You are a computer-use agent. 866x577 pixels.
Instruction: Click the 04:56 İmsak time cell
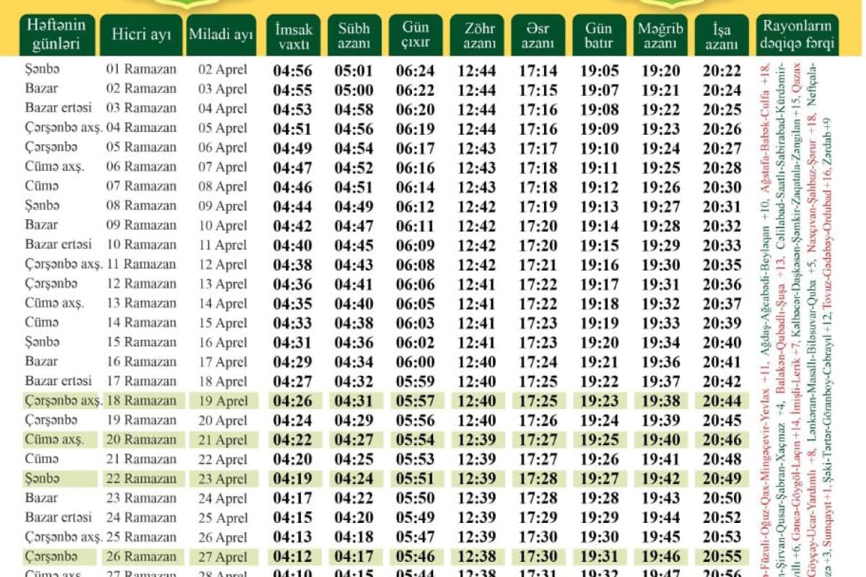(x=292, y=71)
